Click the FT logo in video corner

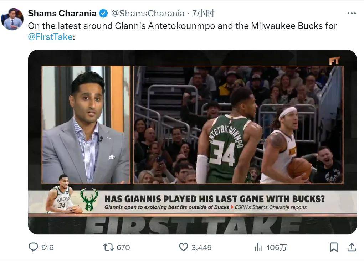(x=334, y=61)
